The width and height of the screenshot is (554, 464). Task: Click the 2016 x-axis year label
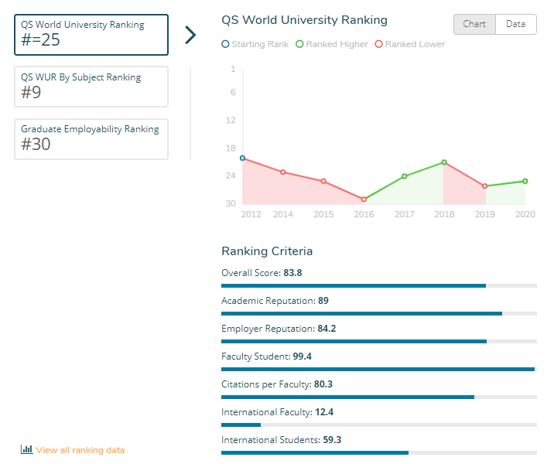point(364,214)
